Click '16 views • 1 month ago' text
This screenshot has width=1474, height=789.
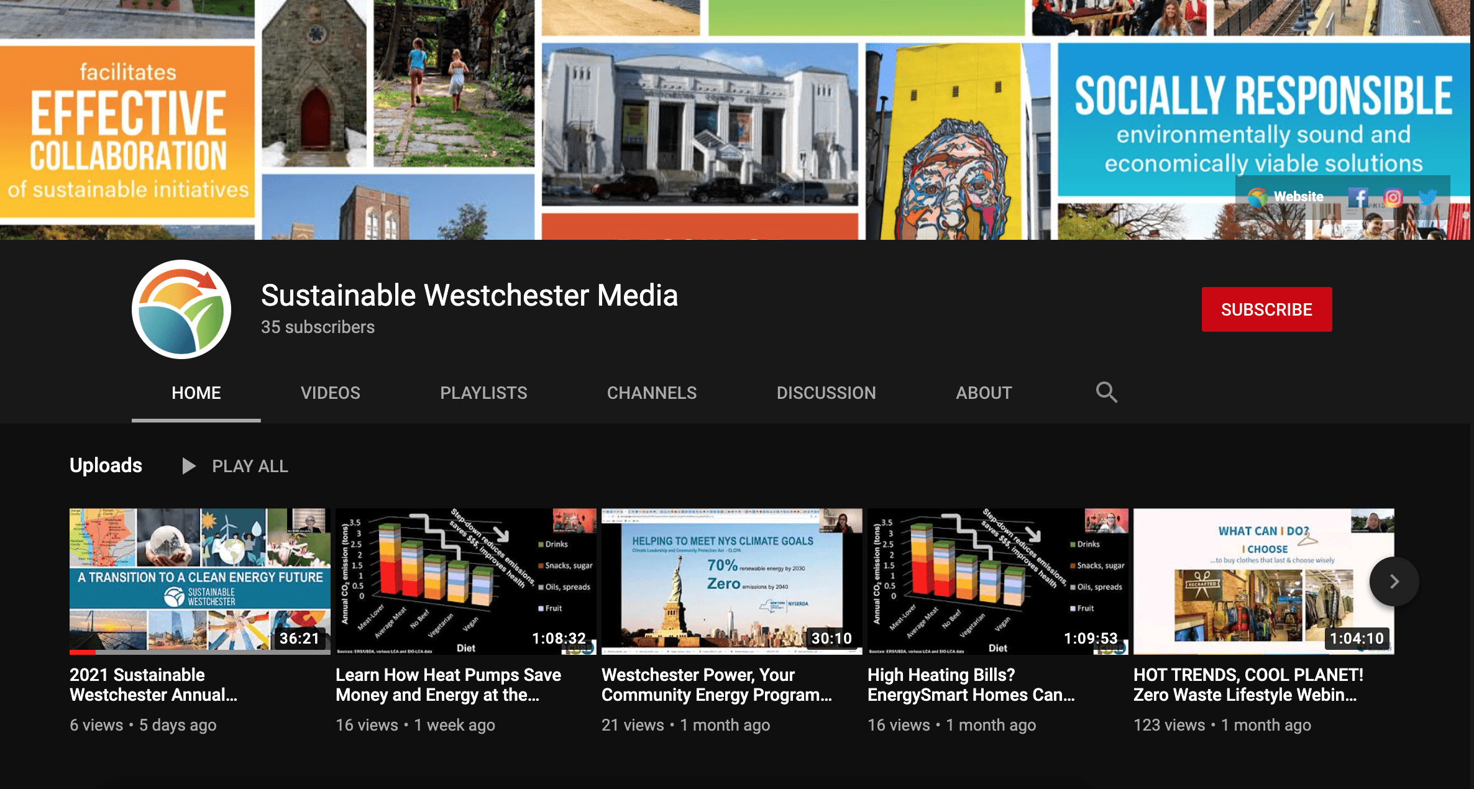tap(951, 725)
